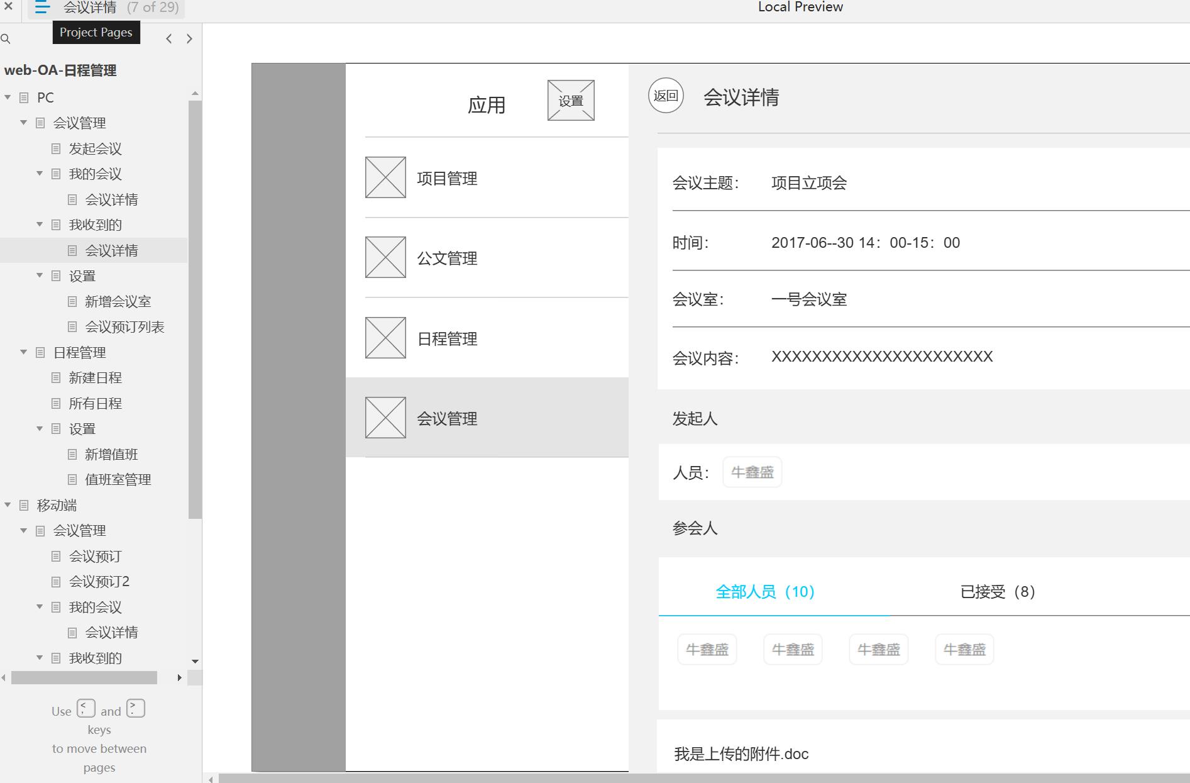
Task: Open the 会议预订列表 page
Action: (x=124, y=327)
